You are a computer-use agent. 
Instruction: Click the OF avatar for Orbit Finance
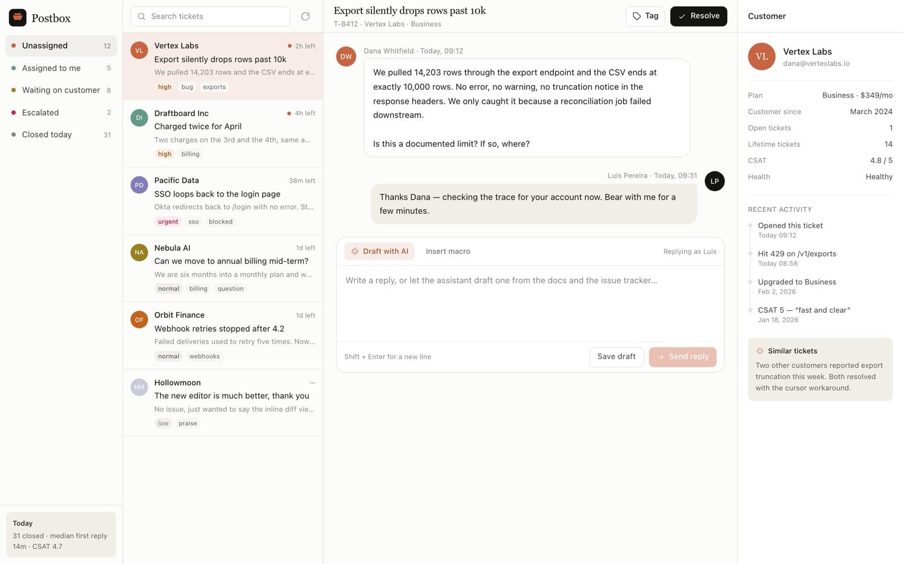pyautogui.click(x=139, y=320)
